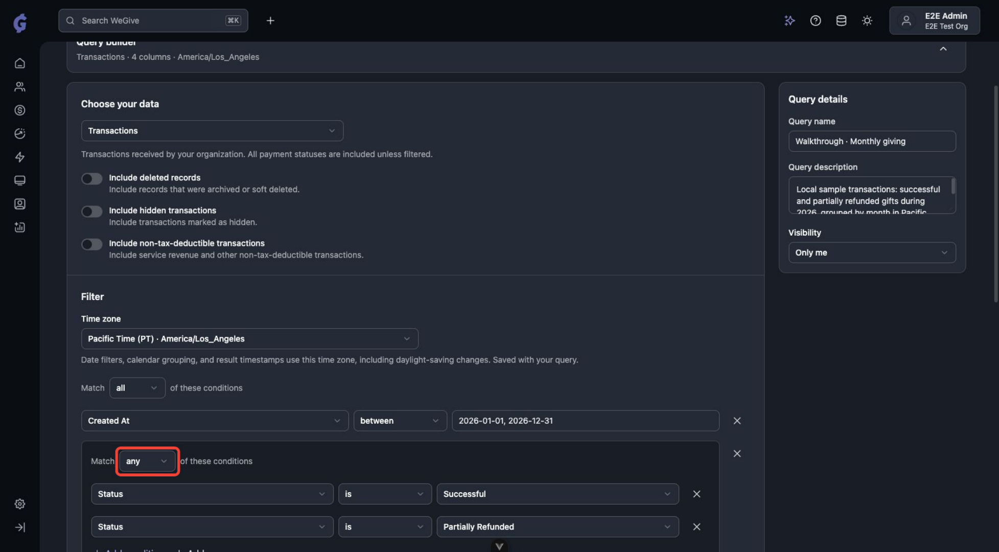Open the between operator dropdown
999x552 pixels.
click(x=400, y=421)
